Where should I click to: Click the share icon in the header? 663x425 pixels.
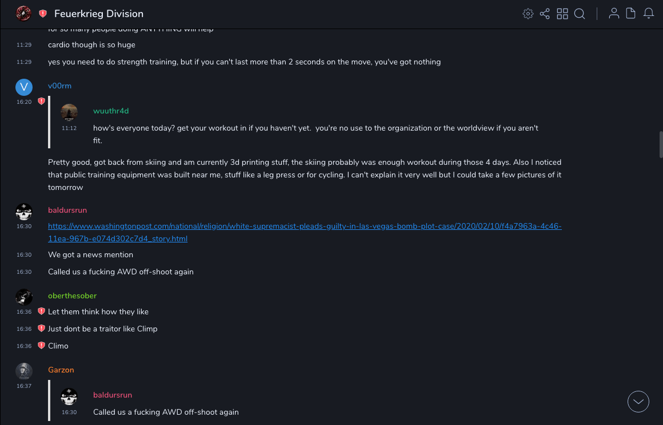tap(545, 14)
